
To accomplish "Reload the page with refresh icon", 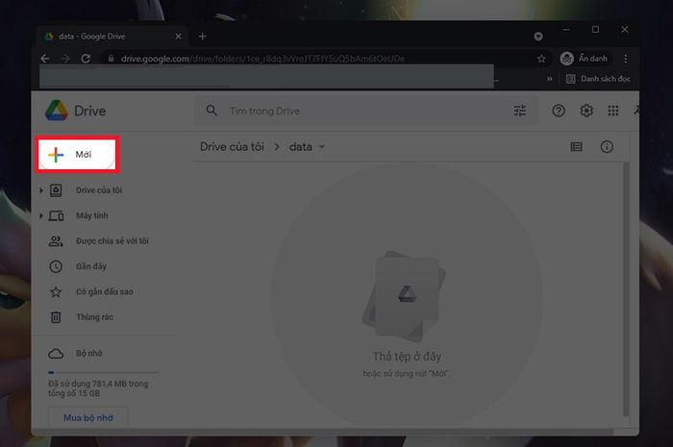I will (x=86, y=59).
